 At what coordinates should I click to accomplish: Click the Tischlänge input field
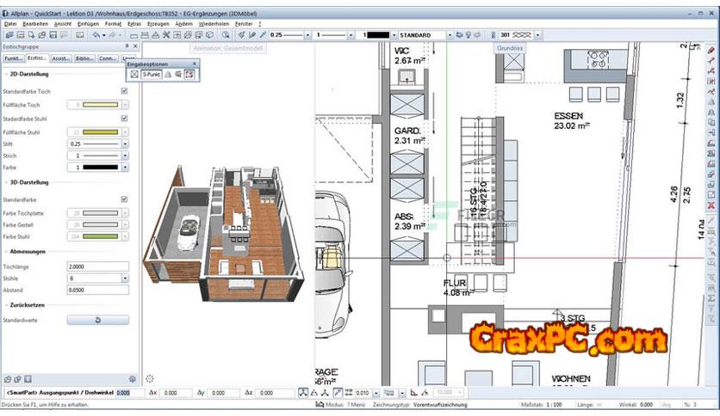click(x=97, y=266)
